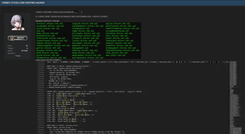The image size is (245, 134).
Task: Click 'taki.eticex.com.sql' file name
Action: tap(117, 36)
